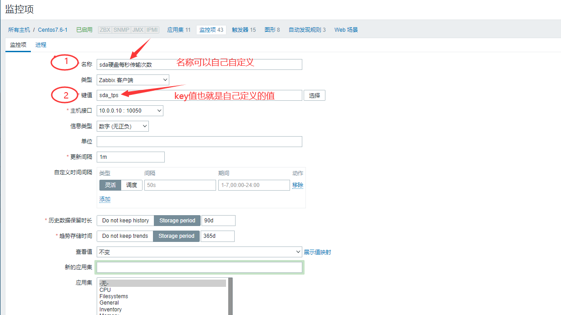Click the ZBX availability badge
Screen dimensions: 561x315
coord(105,30)
